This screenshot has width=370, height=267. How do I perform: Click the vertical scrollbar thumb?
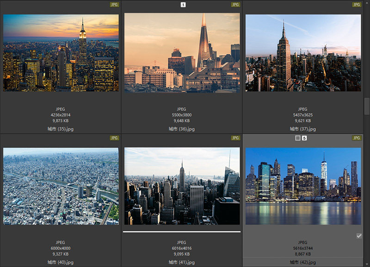click(x=367, y=106)
